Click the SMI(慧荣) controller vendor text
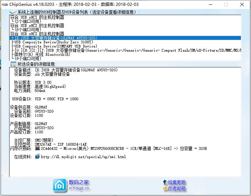 point(44,140)
